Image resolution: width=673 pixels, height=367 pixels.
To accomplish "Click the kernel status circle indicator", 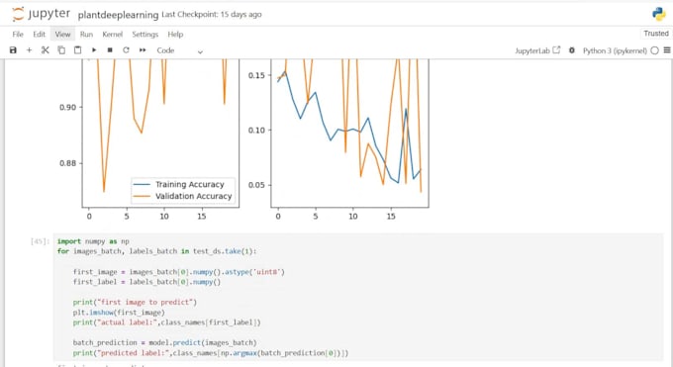I will coord(654,50).
